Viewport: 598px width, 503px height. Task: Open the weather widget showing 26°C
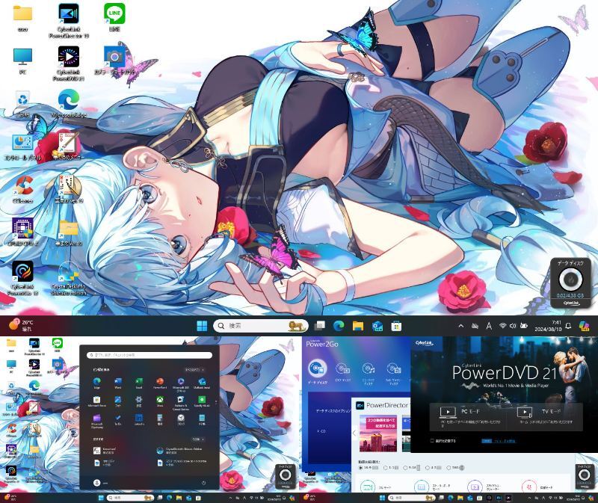pos(21,325)
